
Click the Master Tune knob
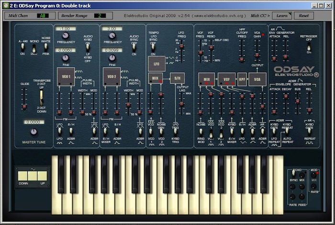pyautogui.click(x=34, y=132)
